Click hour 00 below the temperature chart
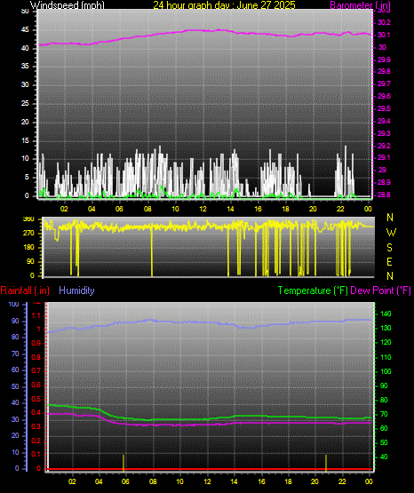 point(369,481)
